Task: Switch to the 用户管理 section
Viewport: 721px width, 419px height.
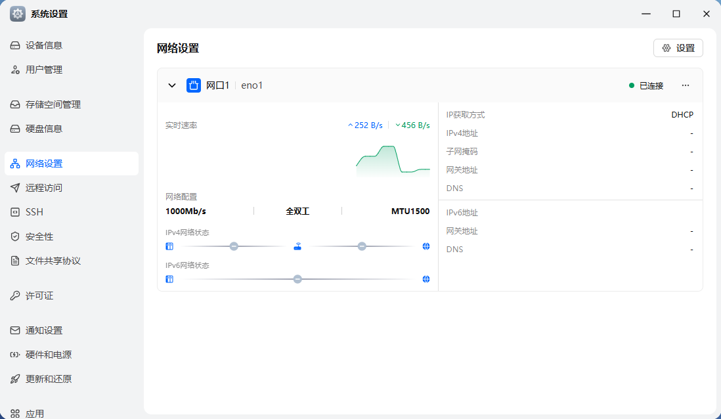Action: coord(41,69)
